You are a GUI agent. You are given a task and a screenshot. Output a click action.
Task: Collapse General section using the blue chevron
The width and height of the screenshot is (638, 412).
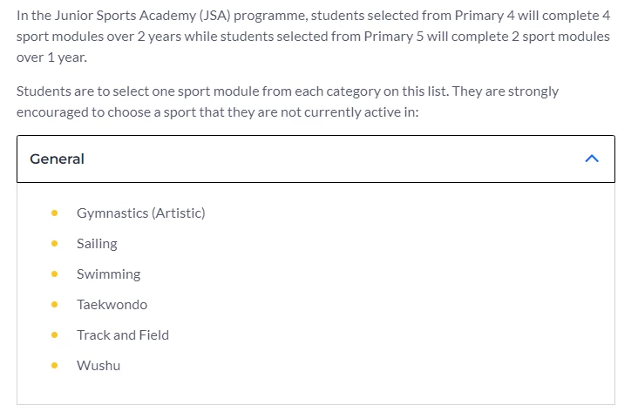point(592,159)
